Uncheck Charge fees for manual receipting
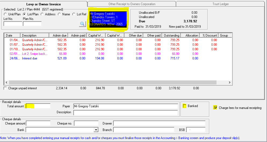The height and width of the screenshot is (142, 267). pyautogui.click(x=215, y=108)
